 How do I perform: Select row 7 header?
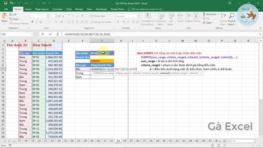coord(3,69)
